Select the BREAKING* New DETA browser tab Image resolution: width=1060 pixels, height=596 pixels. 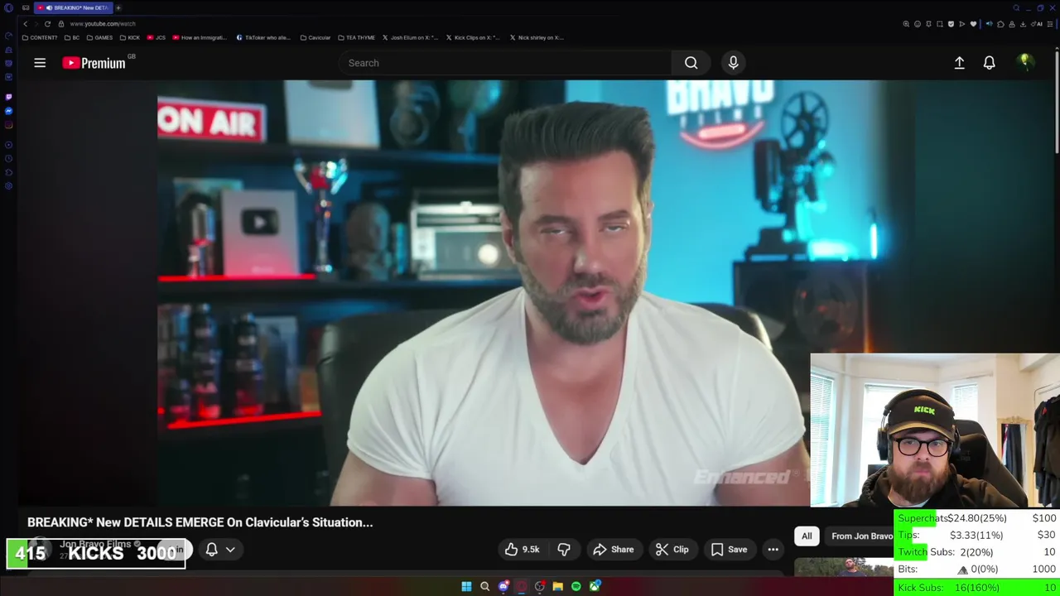[x=75, y=7]
